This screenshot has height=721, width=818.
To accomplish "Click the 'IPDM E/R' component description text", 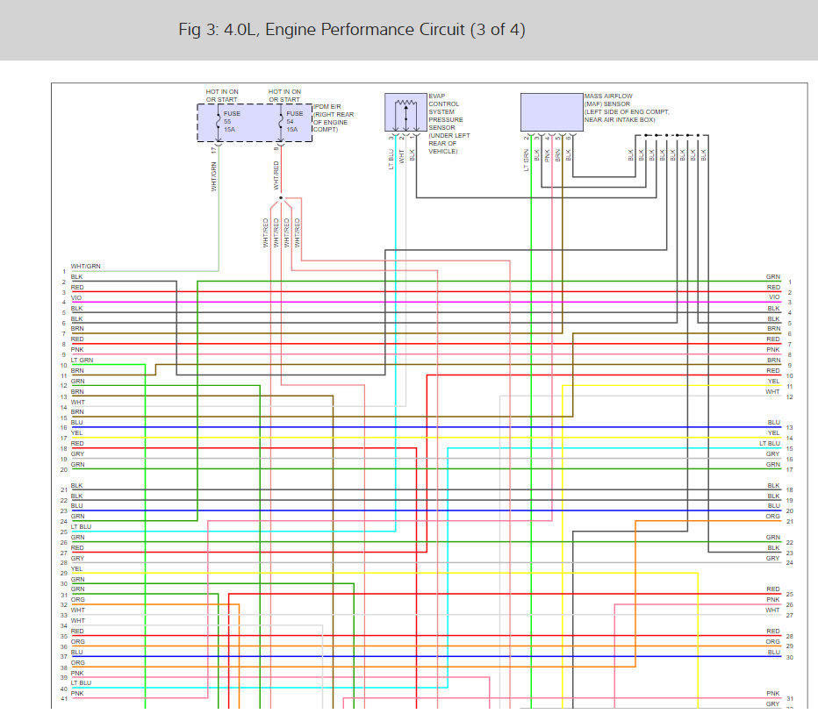I will pos(334,118).
